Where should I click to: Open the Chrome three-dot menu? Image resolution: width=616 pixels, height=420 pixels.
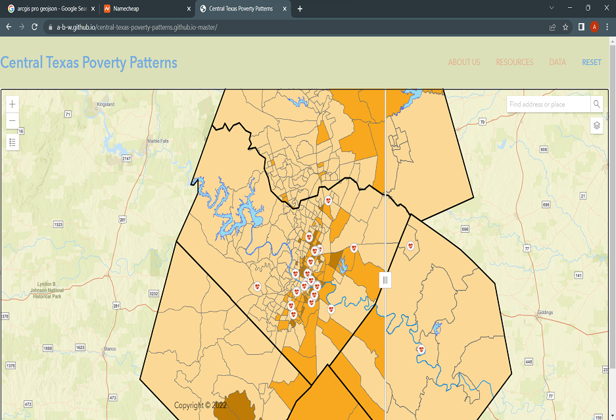coord(607,27)
